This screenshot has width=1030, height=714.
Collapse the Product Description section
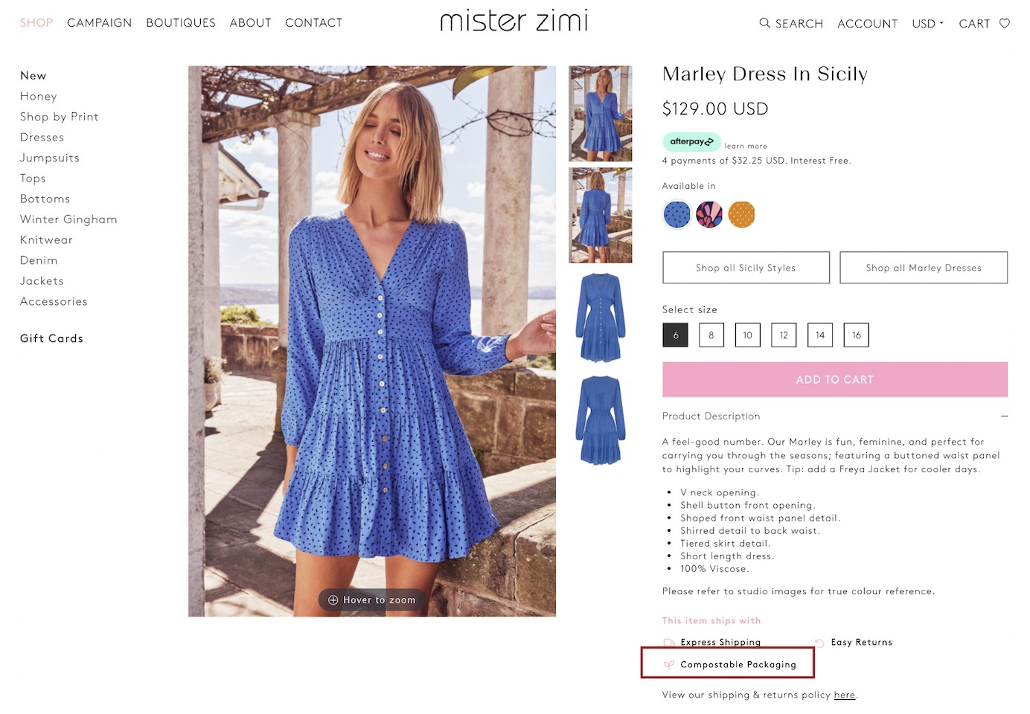tap(1005, 416)
